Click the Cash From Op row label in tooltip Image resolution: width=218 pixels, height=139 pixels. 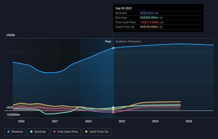125,27
